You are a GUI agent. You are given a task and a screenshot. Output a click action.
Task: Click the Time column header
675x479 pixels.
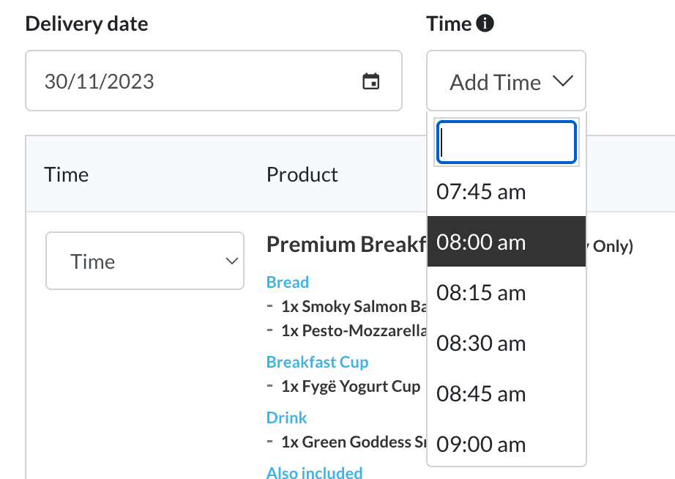pyautogui.click(x=67, y=174)
